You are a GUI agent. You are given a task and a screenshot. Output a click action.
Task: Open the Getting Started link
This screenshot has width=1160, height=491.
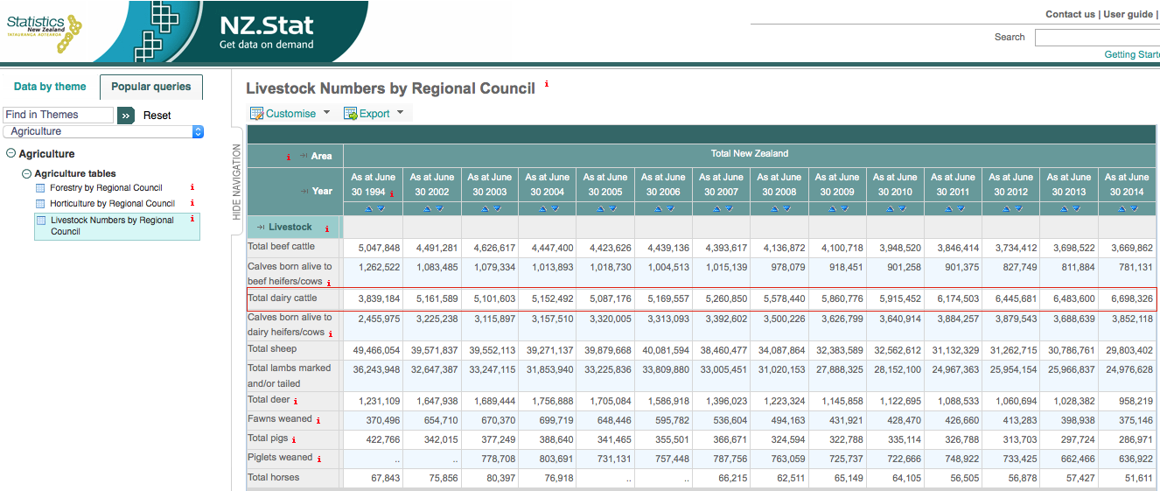pos(1132,54)
